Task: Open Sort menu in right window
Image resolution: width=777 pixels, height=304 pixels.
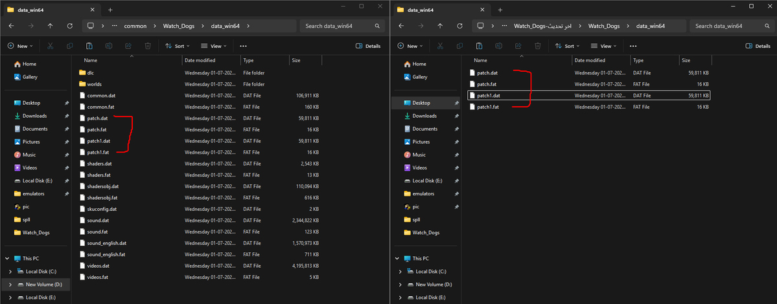Action: tap(568, 46)
